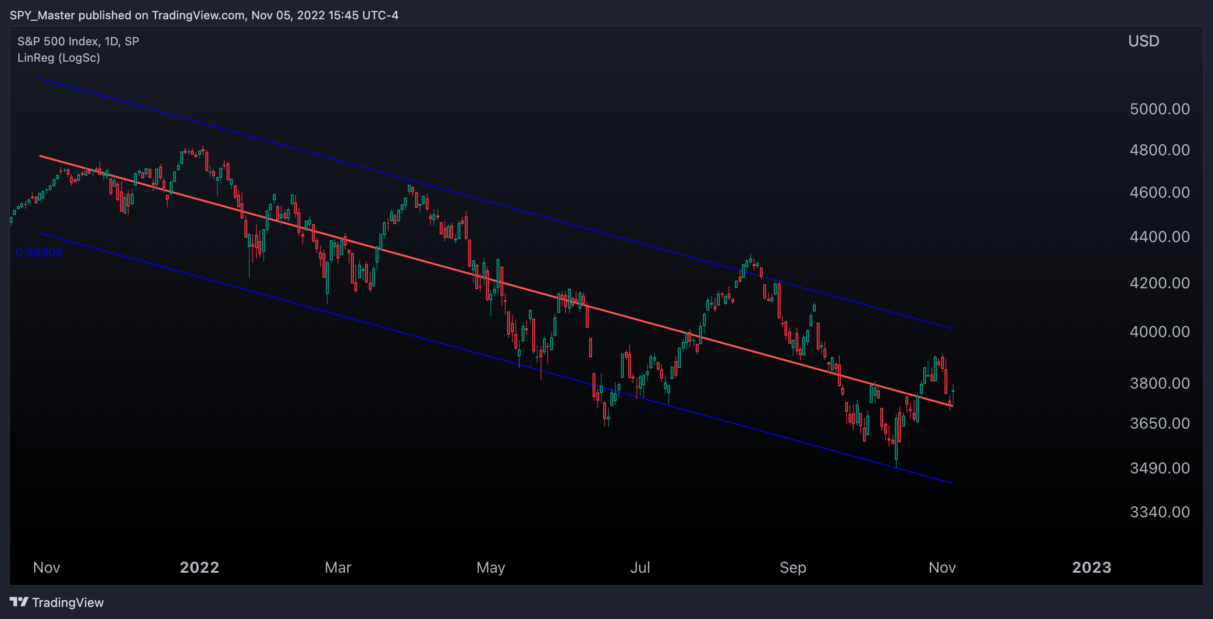
Task: Click the 3800.00 price axis label
Action: [1159, 383]
